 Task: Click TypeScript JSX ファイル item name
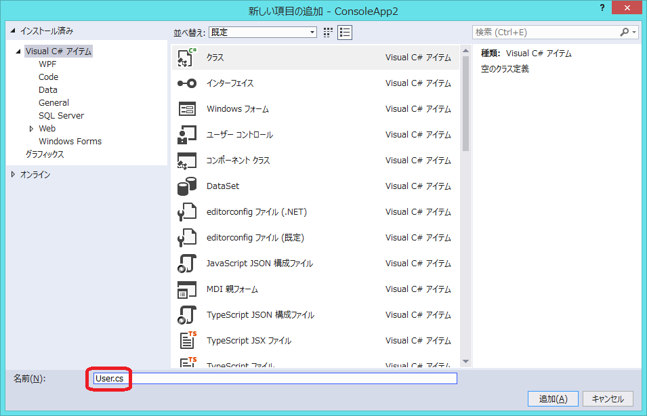[249, 341]
